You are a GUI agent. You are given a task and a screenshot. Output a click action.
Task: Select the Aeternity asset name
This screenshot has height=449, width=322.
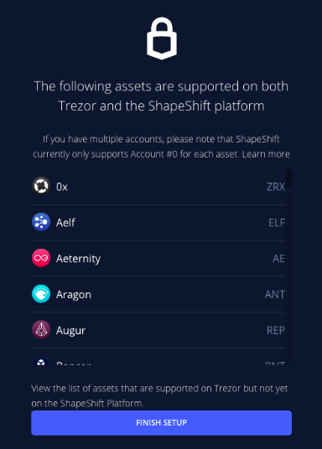(x=78, y=259)
